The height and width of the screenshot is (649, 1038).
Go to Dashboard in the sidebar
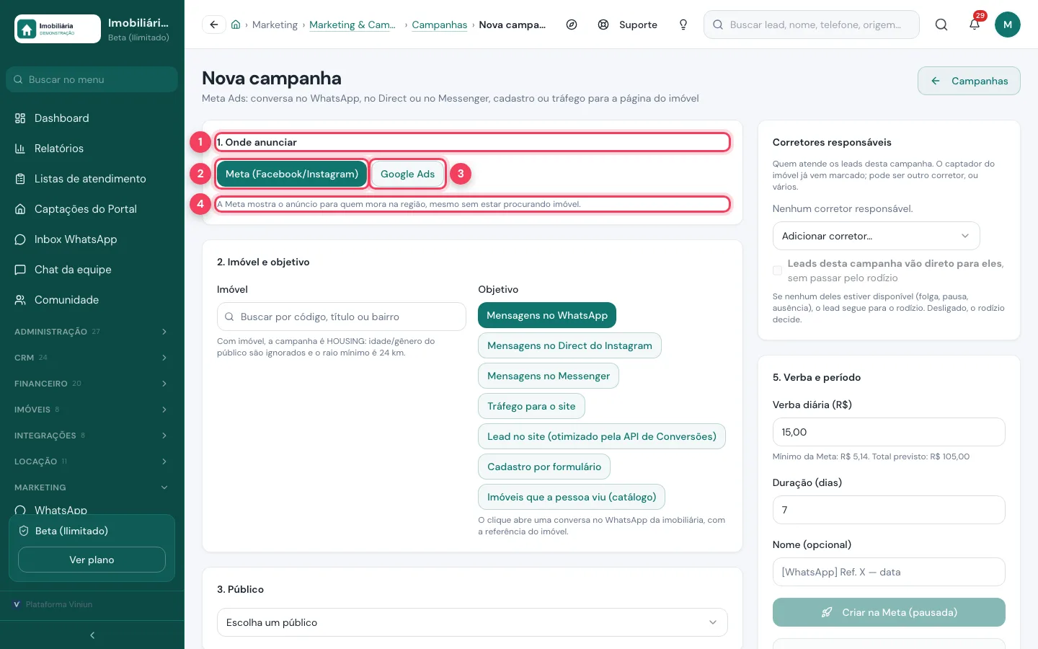(92, 118)
